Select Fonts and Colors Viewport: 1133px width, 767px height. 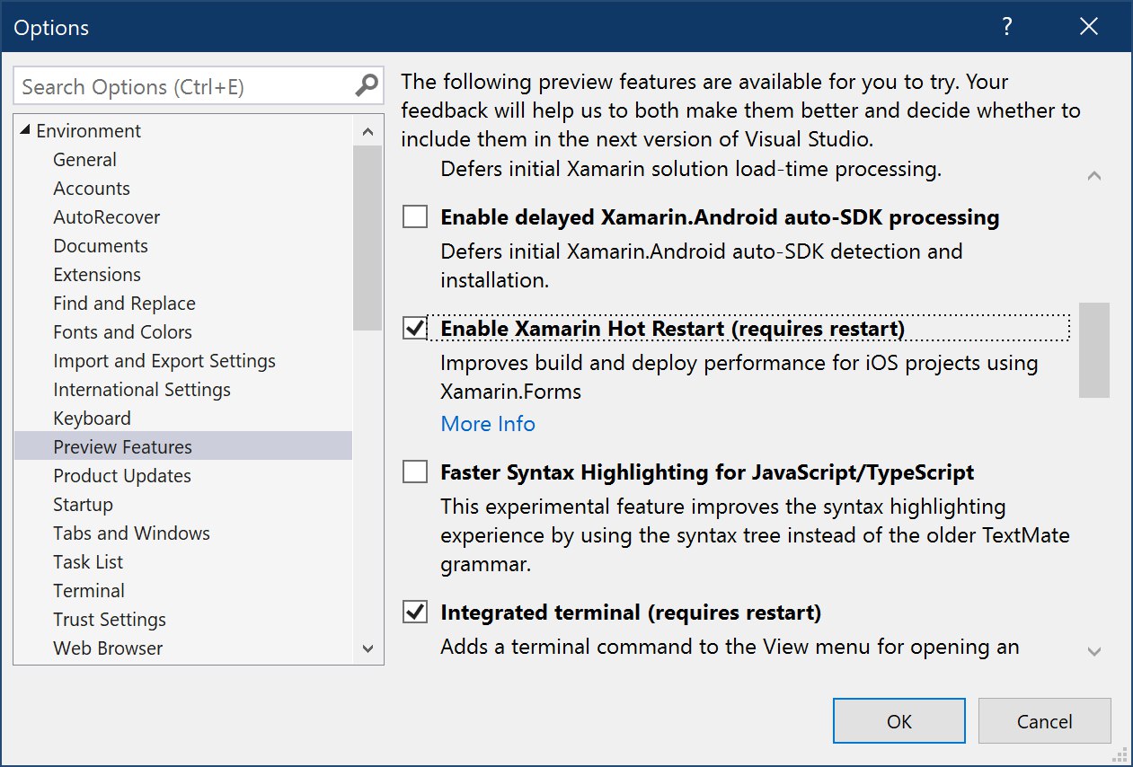(122, 332)
